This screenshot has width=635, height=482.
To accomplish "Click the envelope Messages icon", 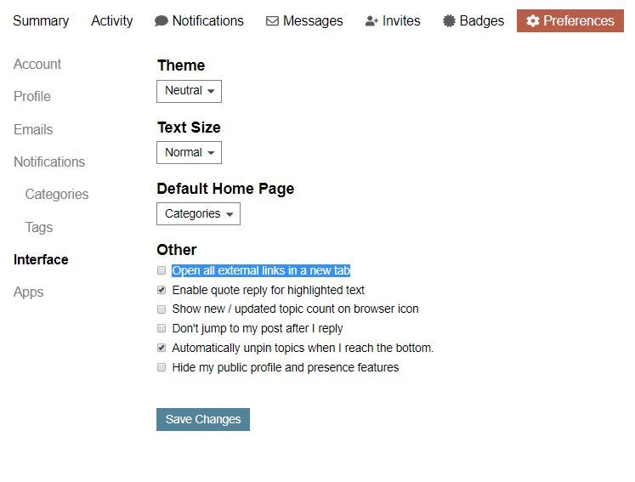I will tap(272, 21).
